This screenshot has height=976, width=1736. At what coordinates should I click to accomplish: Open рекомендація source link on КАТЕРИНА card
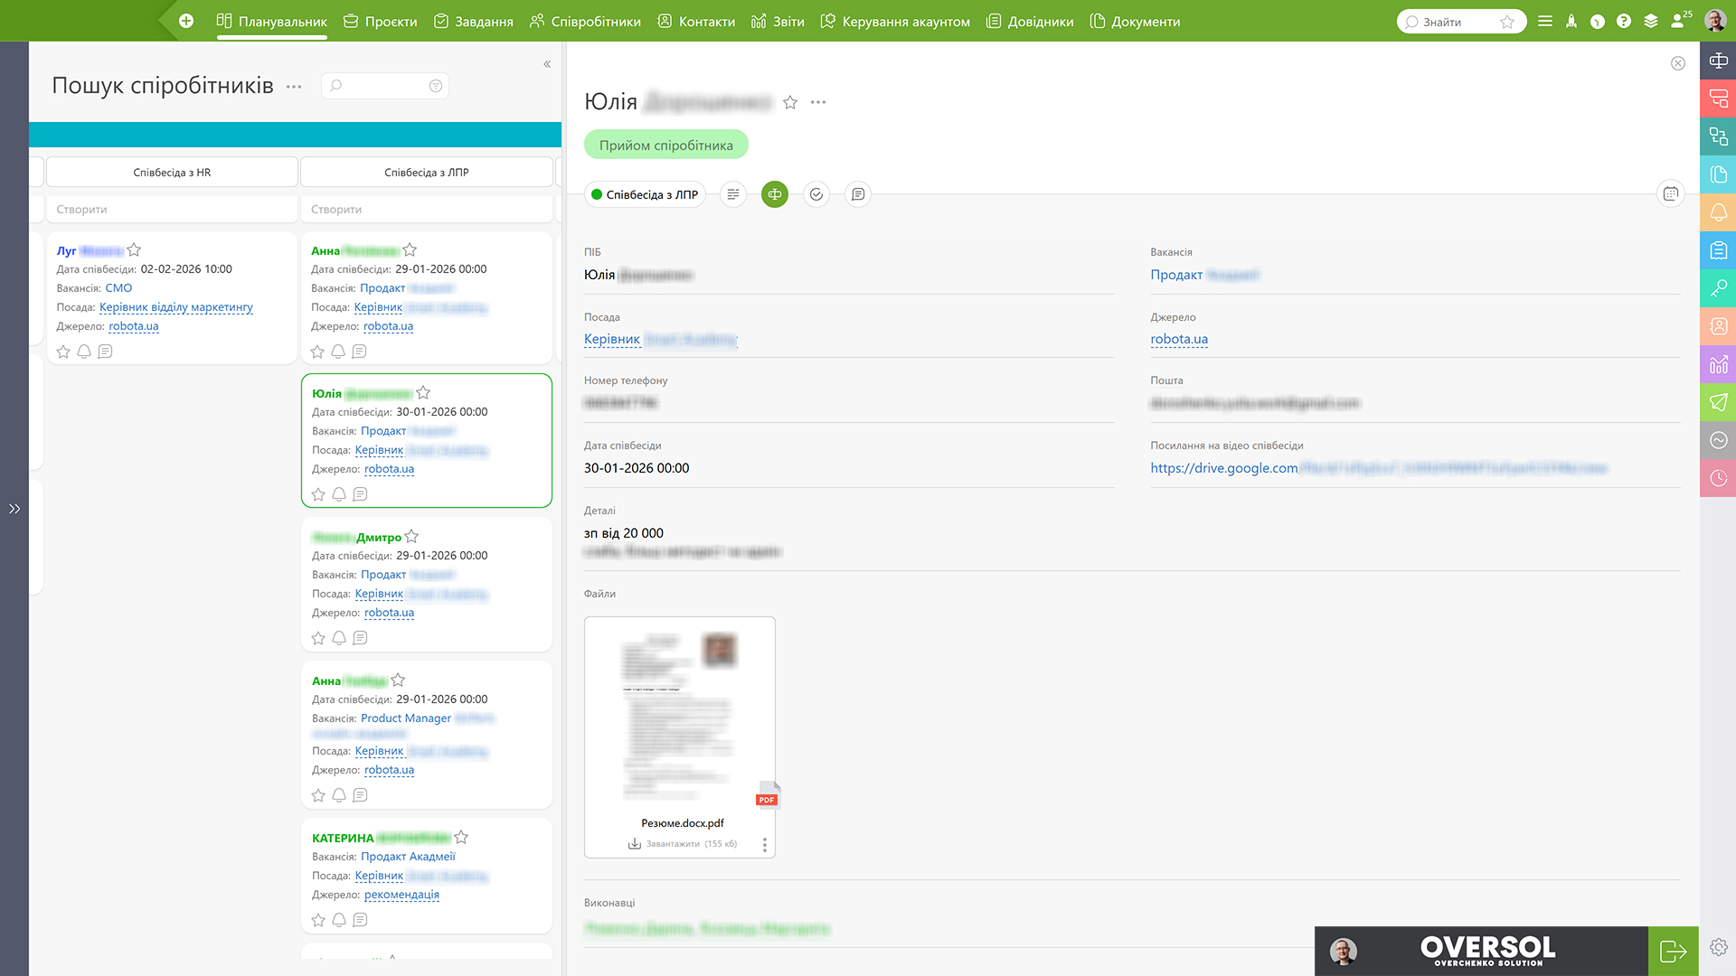click(x=401, y=895)
